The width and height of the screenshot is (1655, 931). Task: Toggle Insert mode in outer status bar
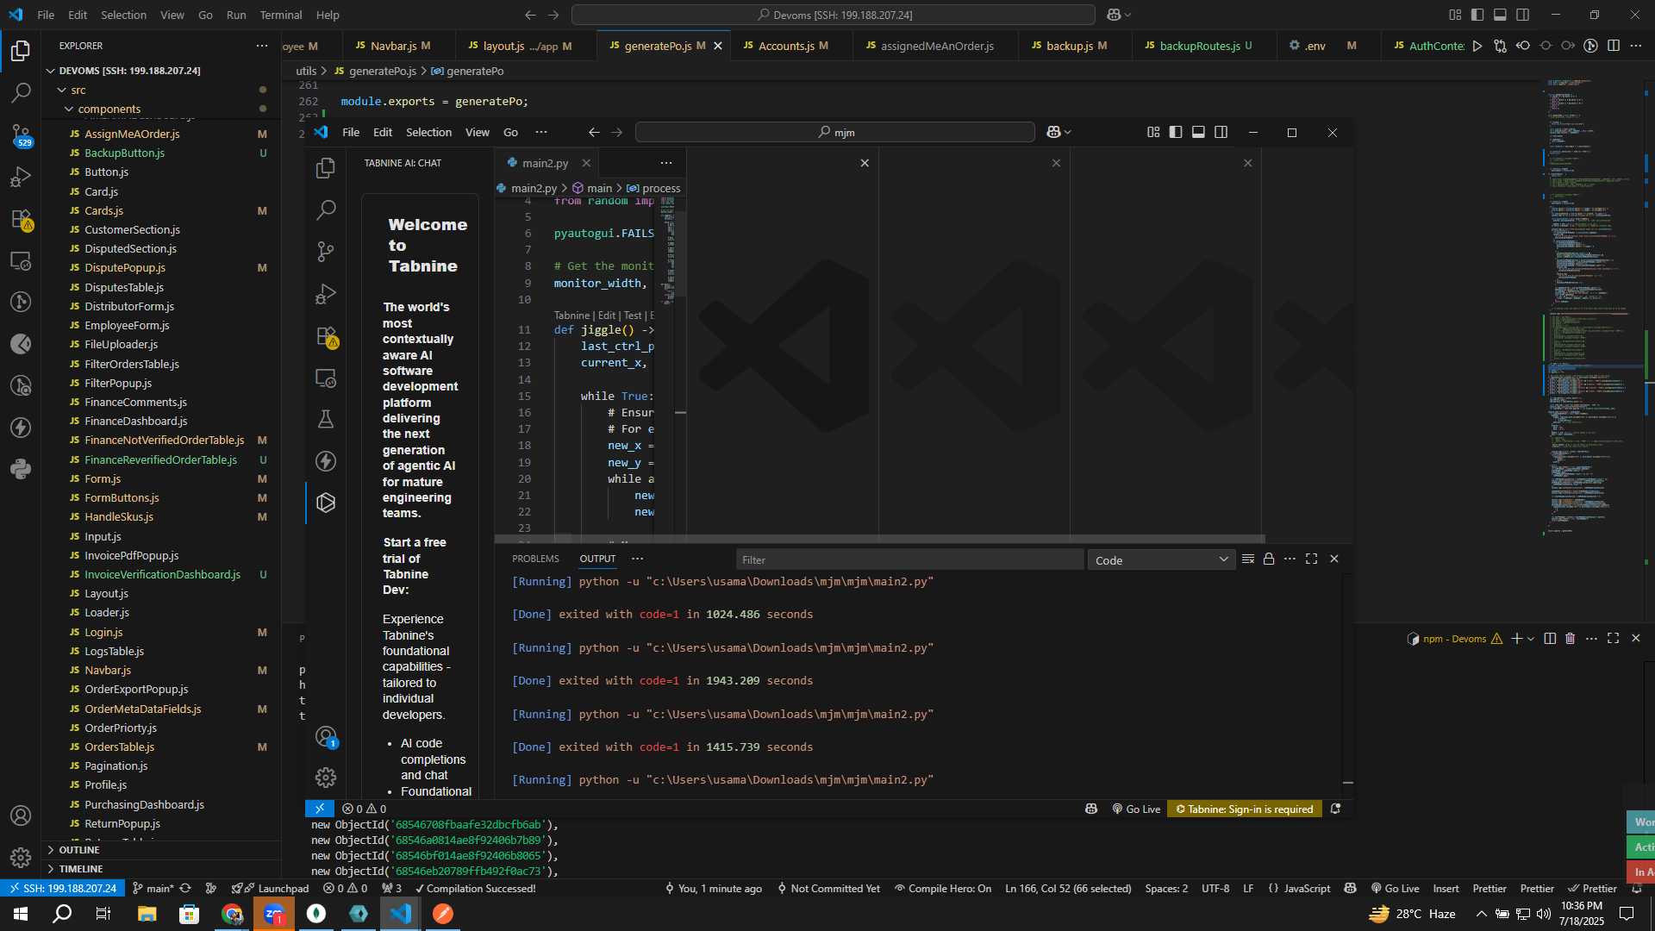[x=1446, y=889]
